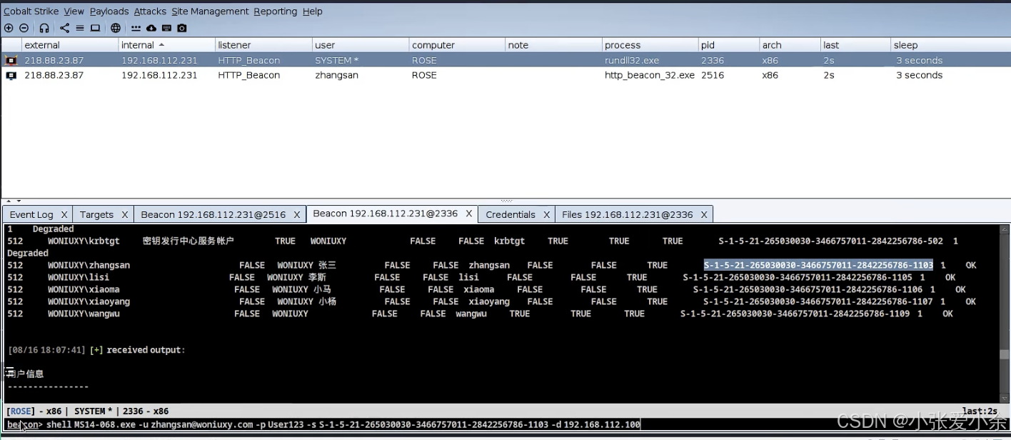This screenshot has height=440, width=1011.
Task: Sort sessions by sleep column
Action: [x=950, y=45]
